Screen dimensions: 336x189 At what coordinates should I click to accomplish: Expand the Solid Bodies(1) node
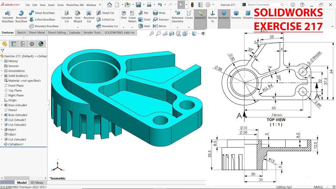coord(2,76)
